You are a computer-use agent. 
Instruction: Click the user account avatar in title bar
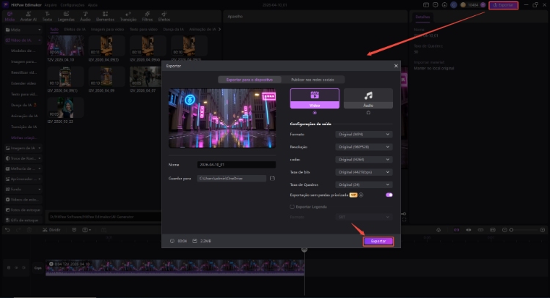(453, 5)
